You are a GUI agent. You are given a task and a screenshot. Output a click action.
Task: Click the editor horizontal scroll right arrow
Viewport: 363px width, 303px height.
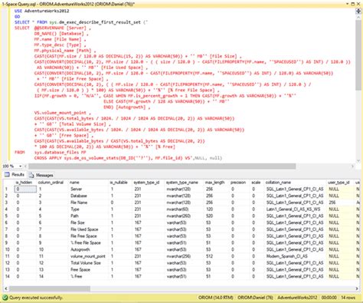(x=352, y=166)
